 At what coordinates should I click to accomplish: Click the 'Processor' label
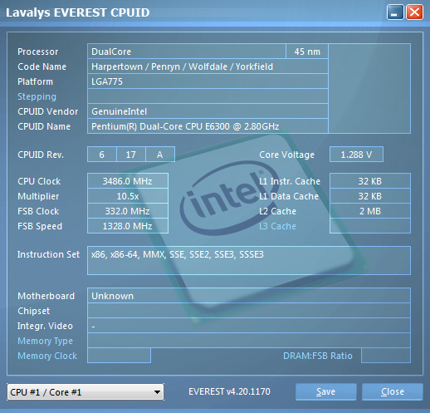38,52
